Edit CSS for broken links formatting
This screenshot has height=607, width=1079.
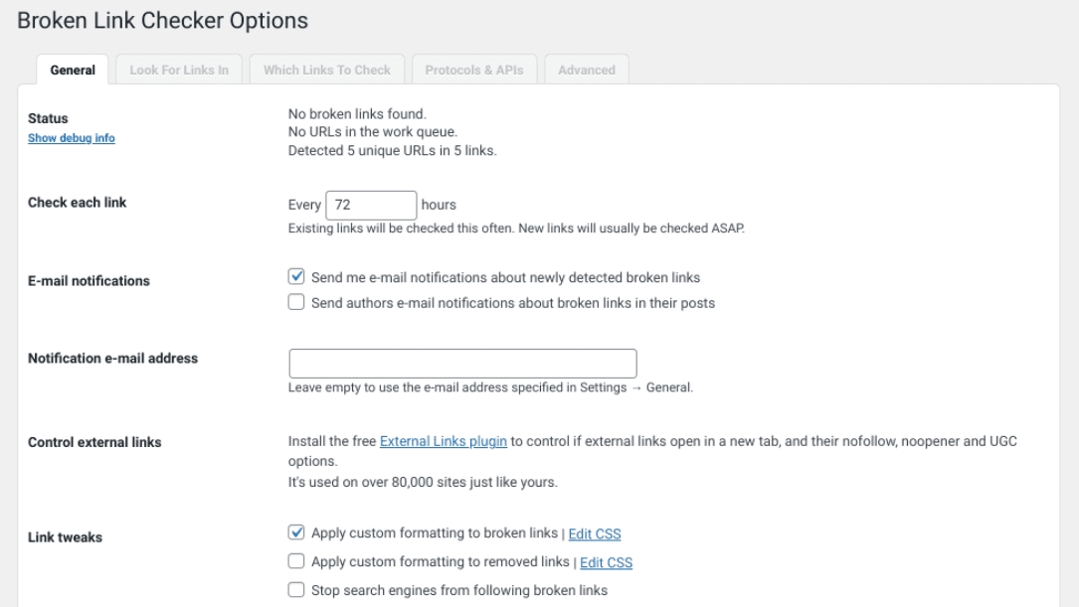coord(594,533)
